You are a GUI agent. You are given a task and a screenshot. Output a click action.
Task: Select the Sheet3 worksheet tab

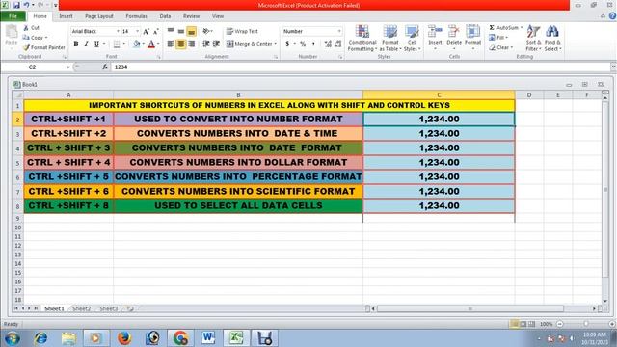tap(109, 308)
